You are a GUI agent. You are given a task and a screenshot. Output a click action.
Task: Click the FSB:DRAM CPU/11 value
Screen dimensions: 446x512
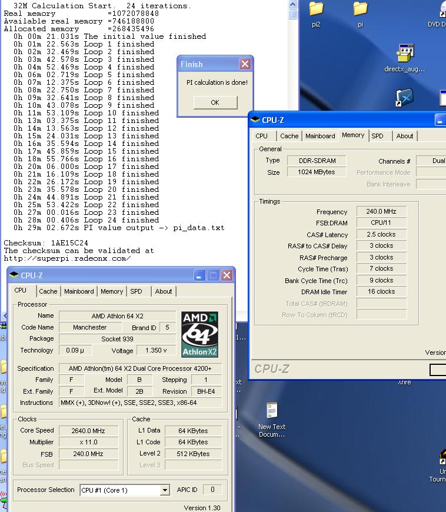[381, 222]
